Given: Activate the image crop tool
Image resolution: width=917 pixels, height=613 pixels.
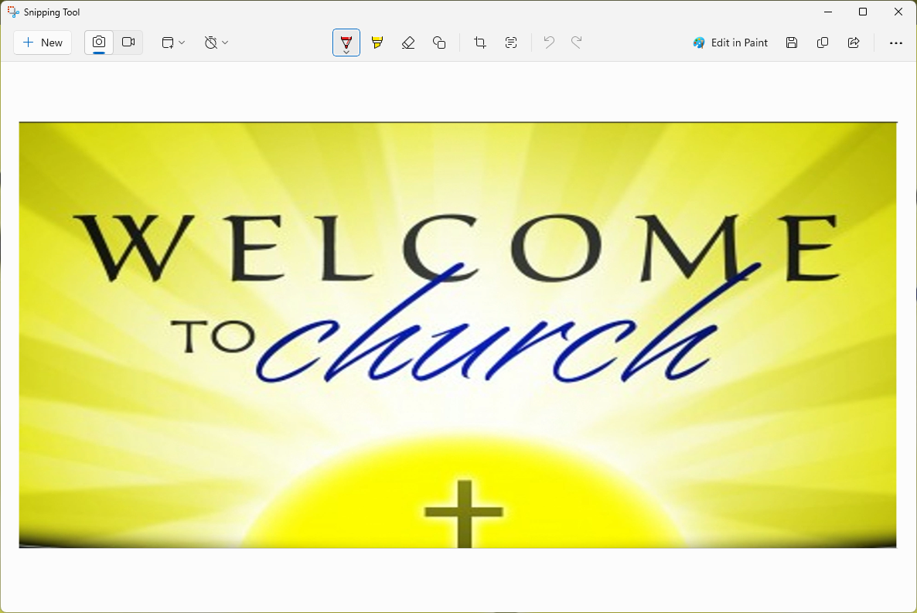Looking at the screenshot, I should point(480,43).
